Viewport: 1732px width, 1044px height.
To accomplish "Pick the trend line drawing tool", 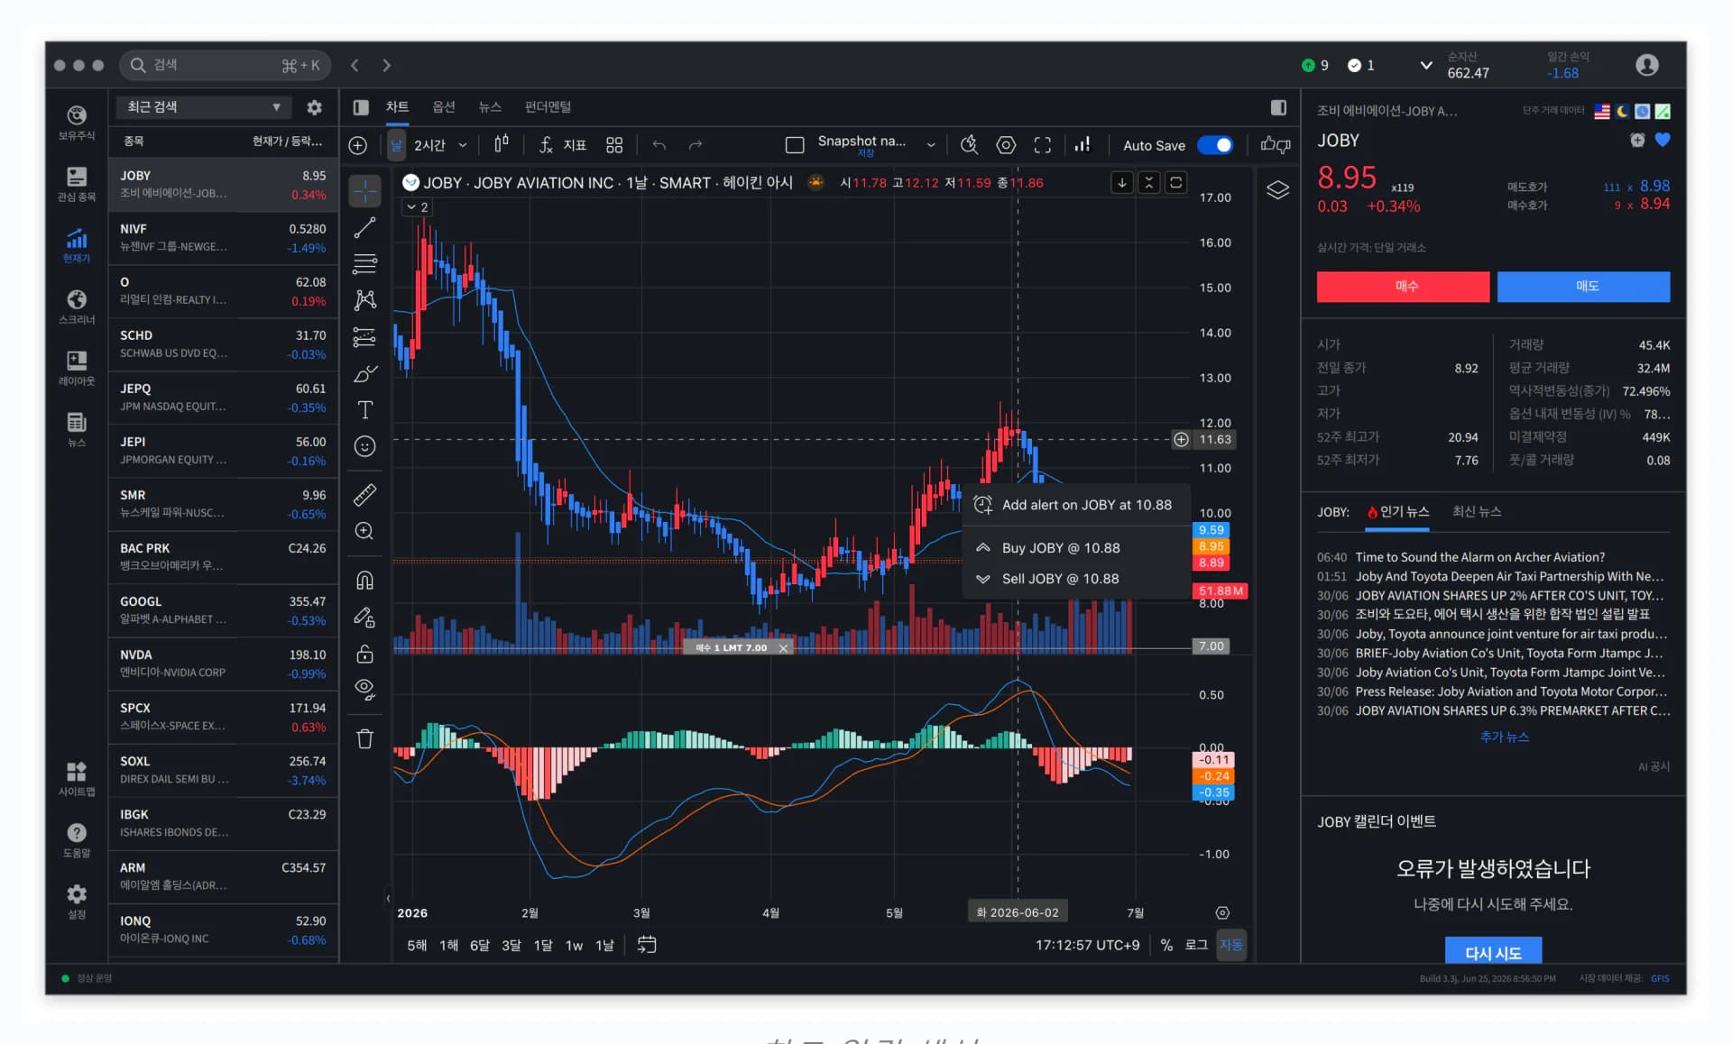I will click(x=365, y=227).
